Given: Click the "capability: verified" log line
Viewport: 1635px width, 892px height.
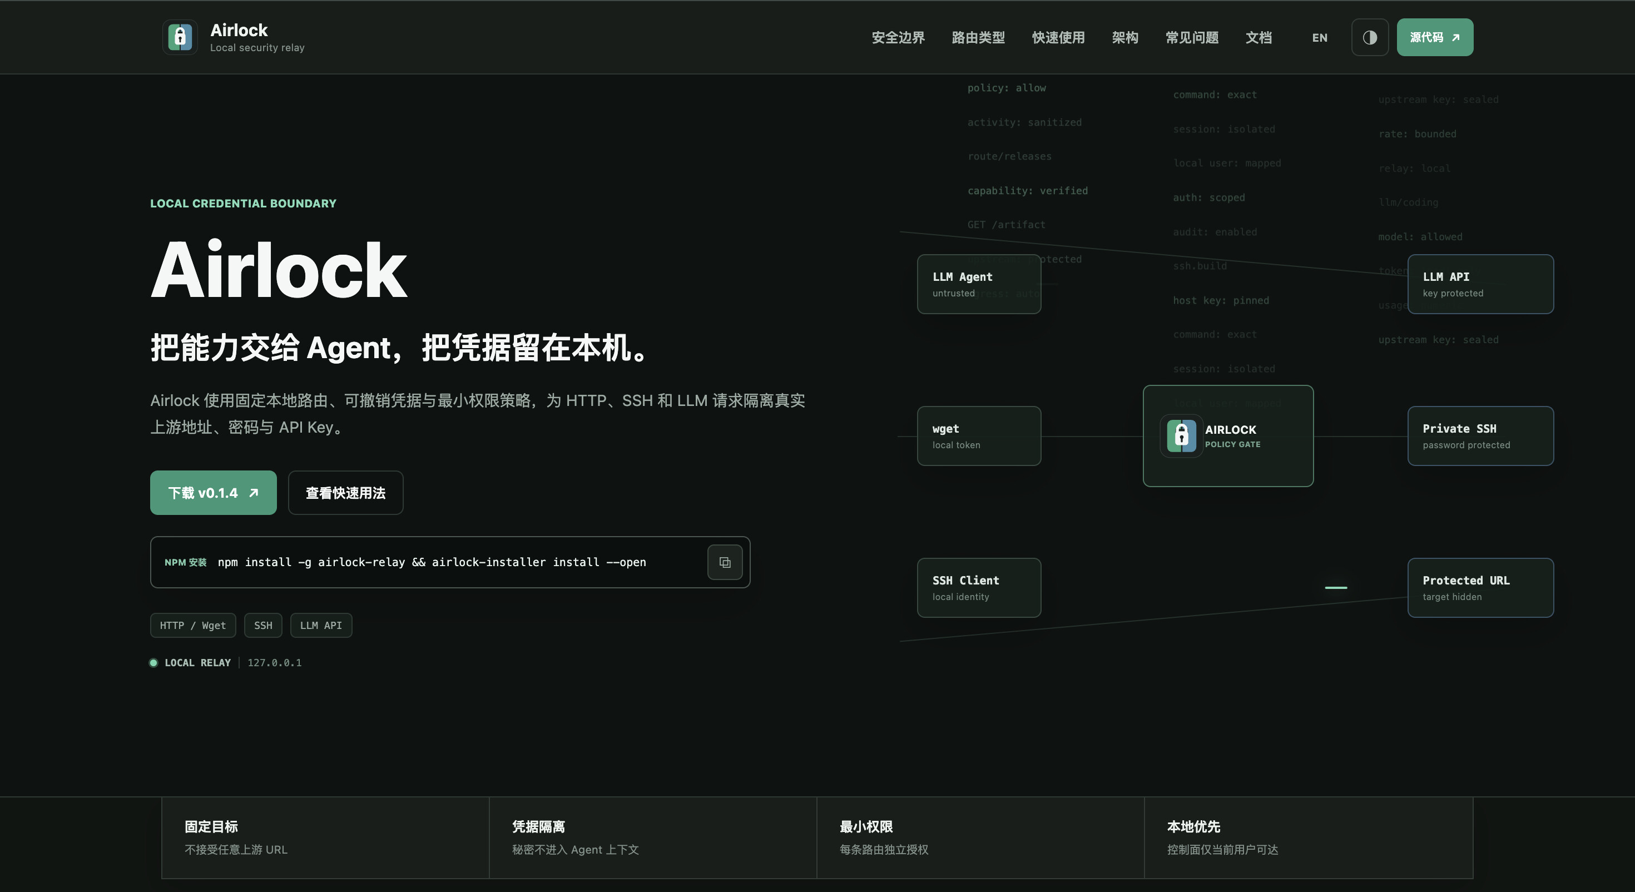Looking at the screenshot, I should 1028,190.
